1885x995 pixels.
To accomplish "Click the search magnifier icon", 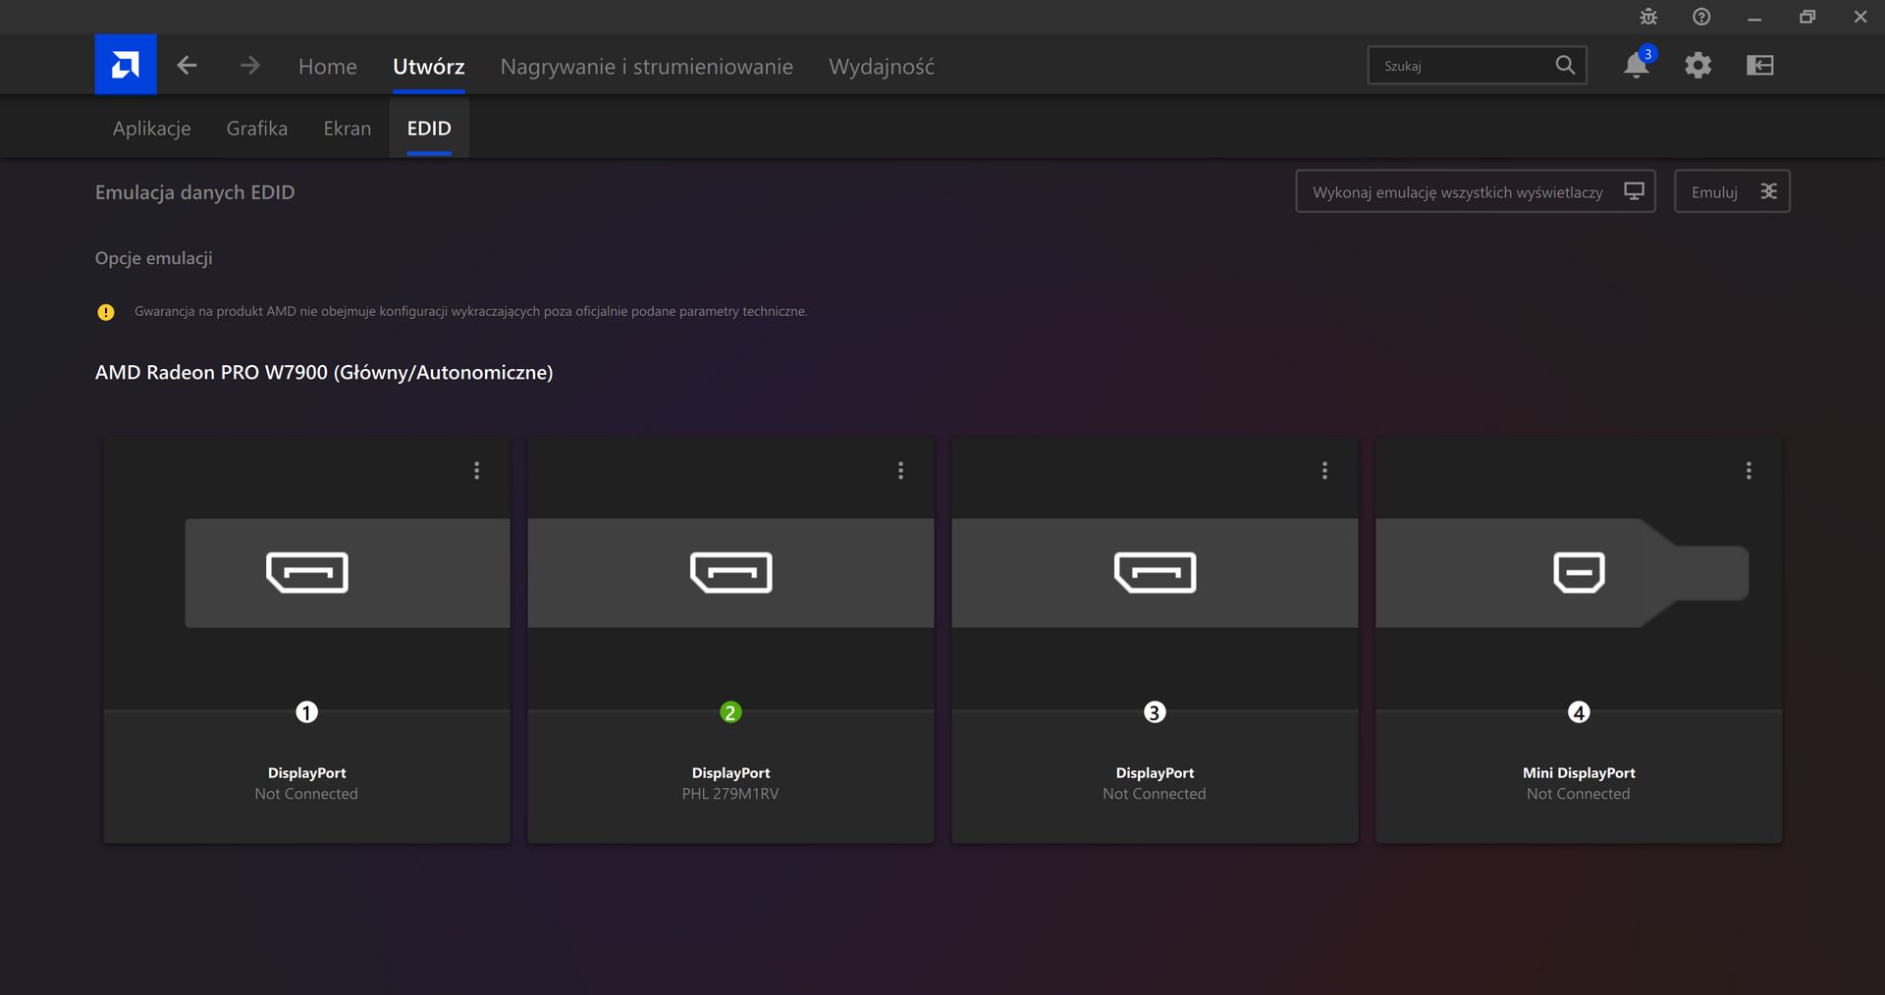I will (1566, 66).
